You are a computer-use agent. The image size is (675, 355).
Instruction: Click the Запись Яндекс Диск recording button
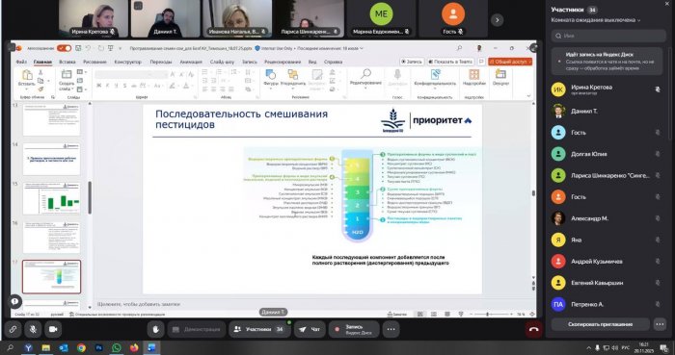(x=354, y=329)
